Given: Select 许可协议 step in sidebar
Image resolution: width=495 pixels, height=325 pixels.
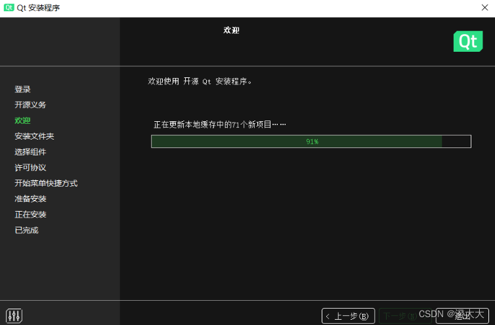Looking at the screenshot, I should click(x=30, y=168).
